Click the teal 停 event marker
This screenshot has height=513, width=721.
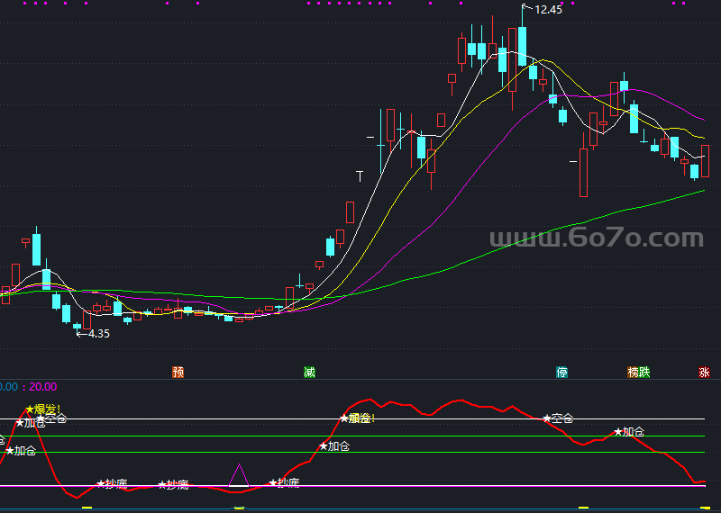tap(561, 372)
